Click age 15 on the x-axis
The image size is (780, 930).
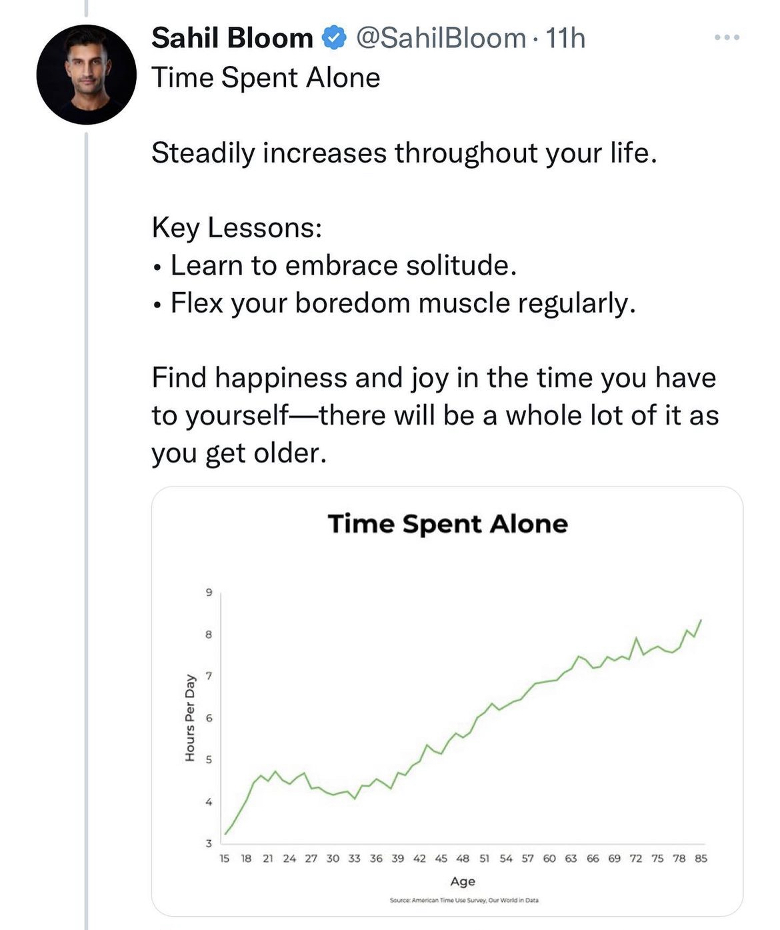[225, 859]
